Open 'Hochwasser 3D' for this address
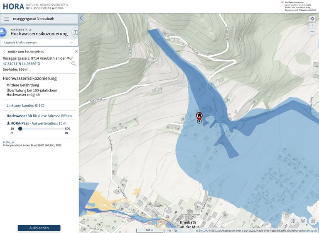The image size is (319, 233). 39,116
